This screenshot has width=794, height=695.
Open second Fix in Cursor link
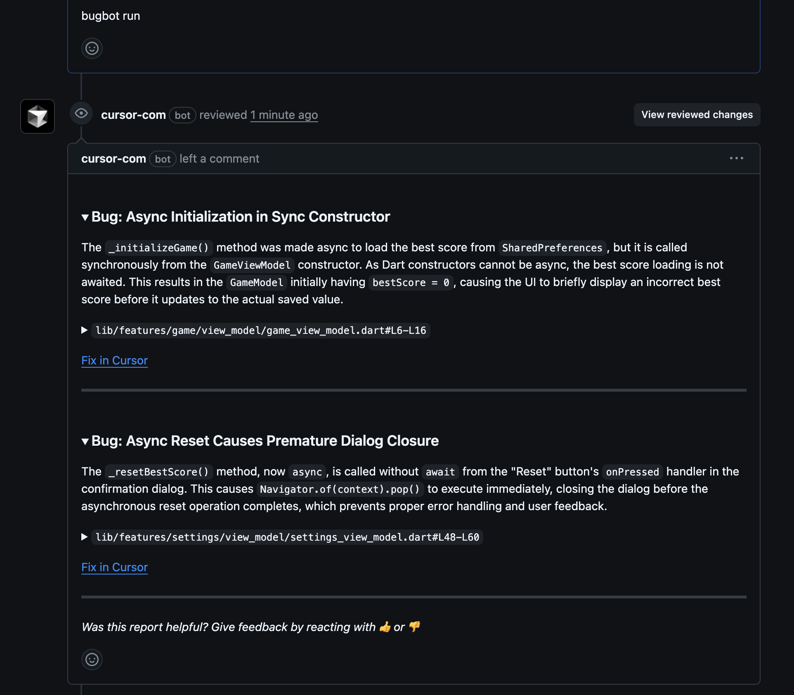(x=114, y=567)
